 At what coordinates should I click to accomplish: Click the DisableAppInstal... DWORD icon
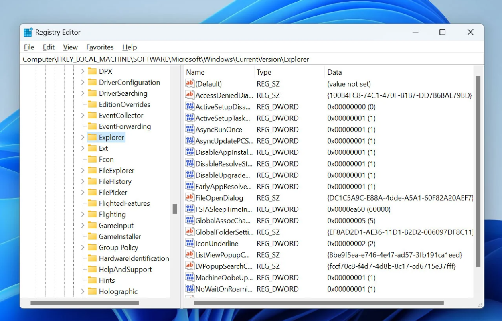[190, 152]
